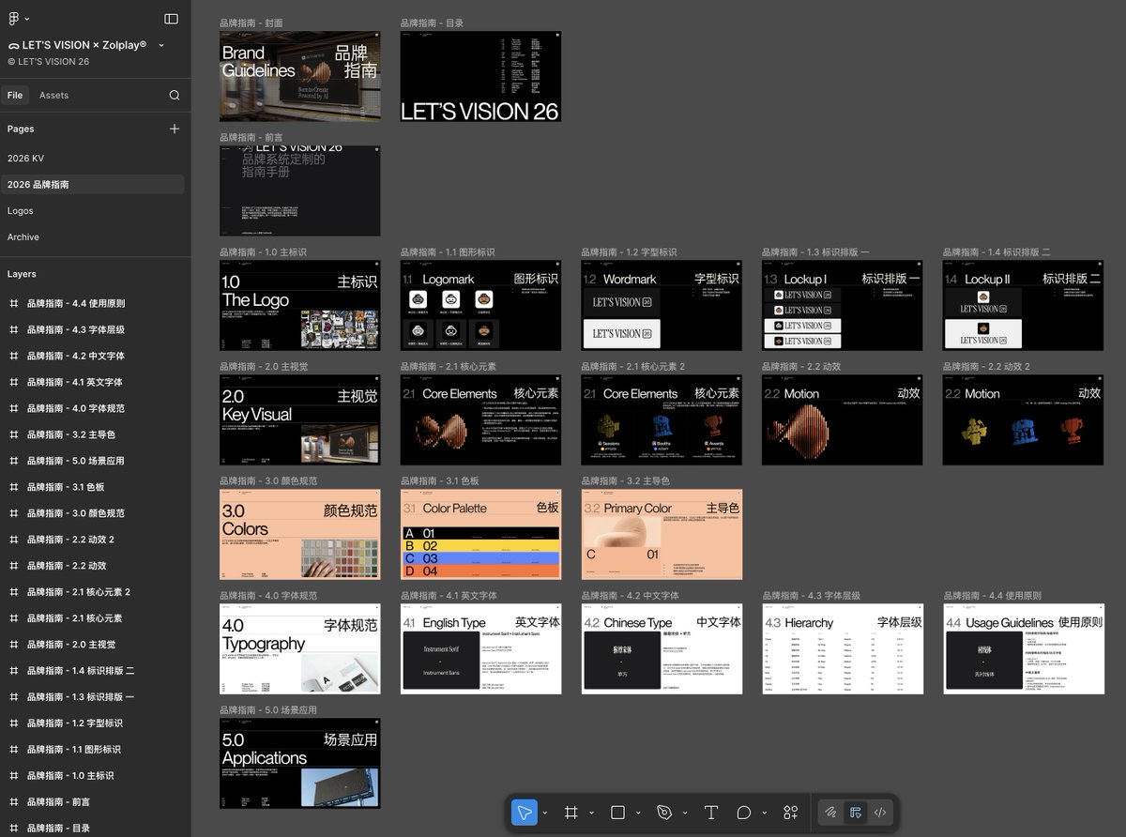Click frame icon of 3.0 颜色规范 layer
The height and width of the screenshot is (837, 1126).
(x=14, y=513)
